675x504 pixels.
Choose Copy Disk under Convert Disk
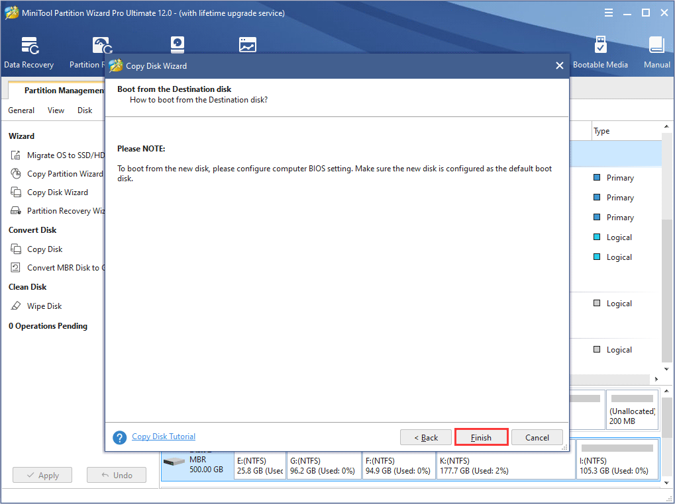[36, 249]
